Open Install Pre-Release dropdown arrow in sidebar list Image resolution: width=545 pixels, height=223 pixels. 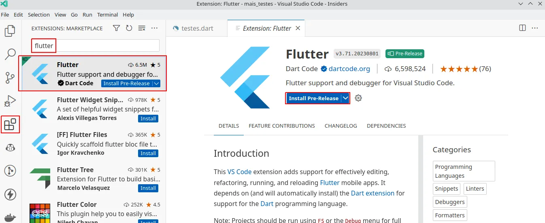[x=156, y=84]
